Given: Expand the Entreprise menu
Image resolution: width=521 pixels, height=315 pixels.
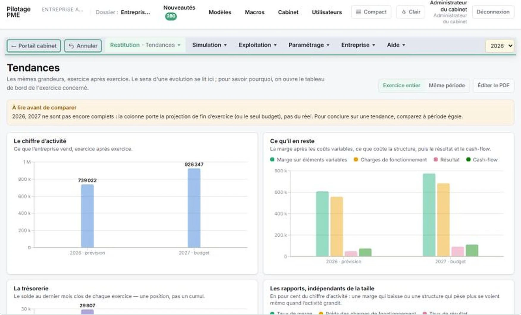Looking at the screenshot, I should click(358, 45).
